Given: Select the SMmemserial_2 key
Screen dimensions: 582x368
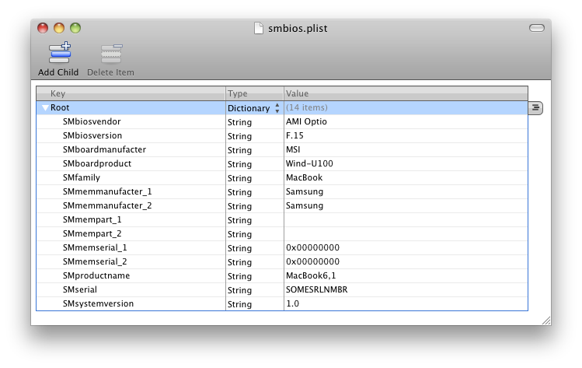Looking at the screenshot, I should (x=95, y=261).
